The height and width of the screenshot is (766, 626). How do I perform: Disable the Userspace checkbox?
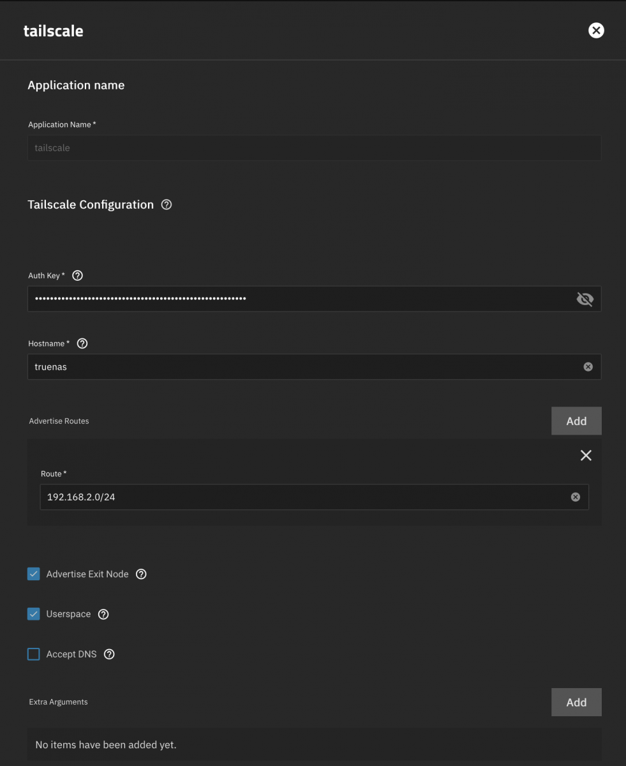[x=34, y=614]
